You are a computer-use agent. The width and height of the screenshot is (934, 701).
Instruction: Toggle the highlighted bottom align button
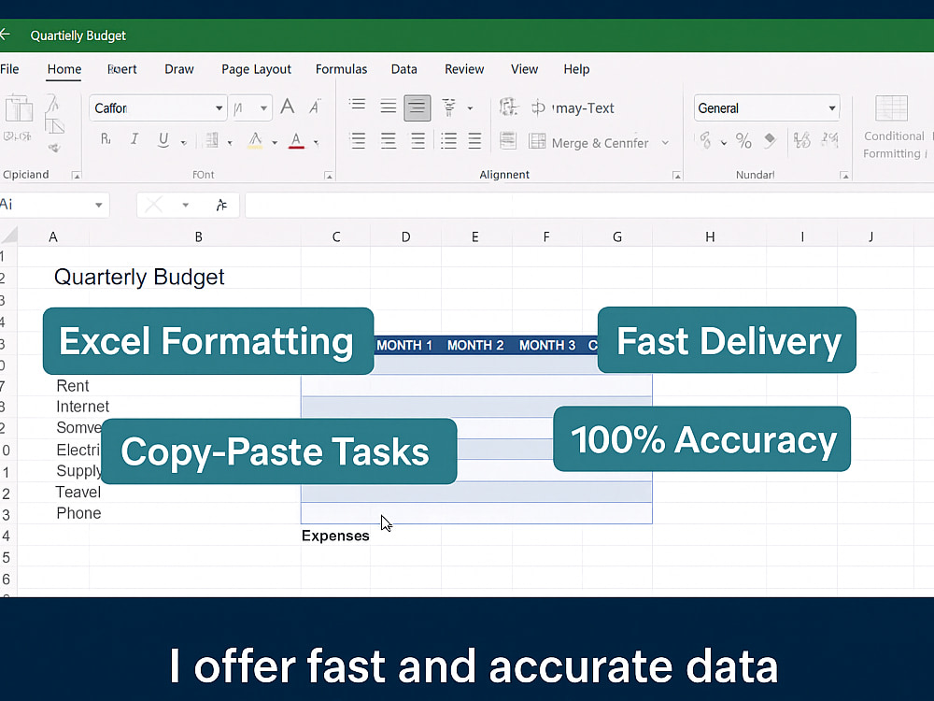(x=417, y=107)
